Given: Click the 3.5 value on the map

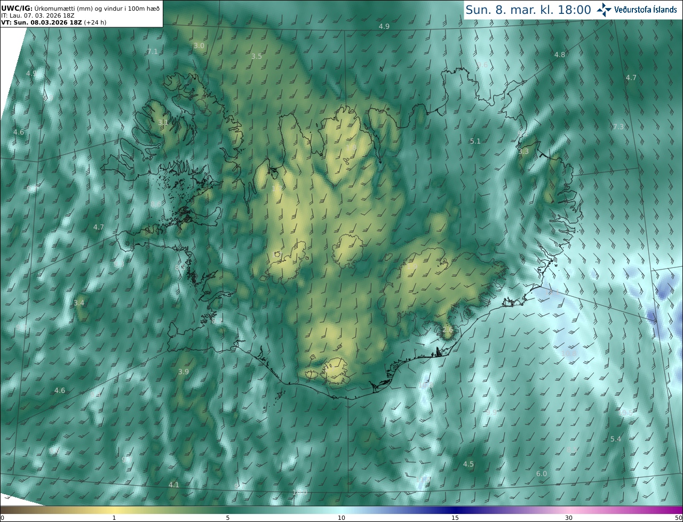Looking at the screenshot, I should tap(257, 56).
